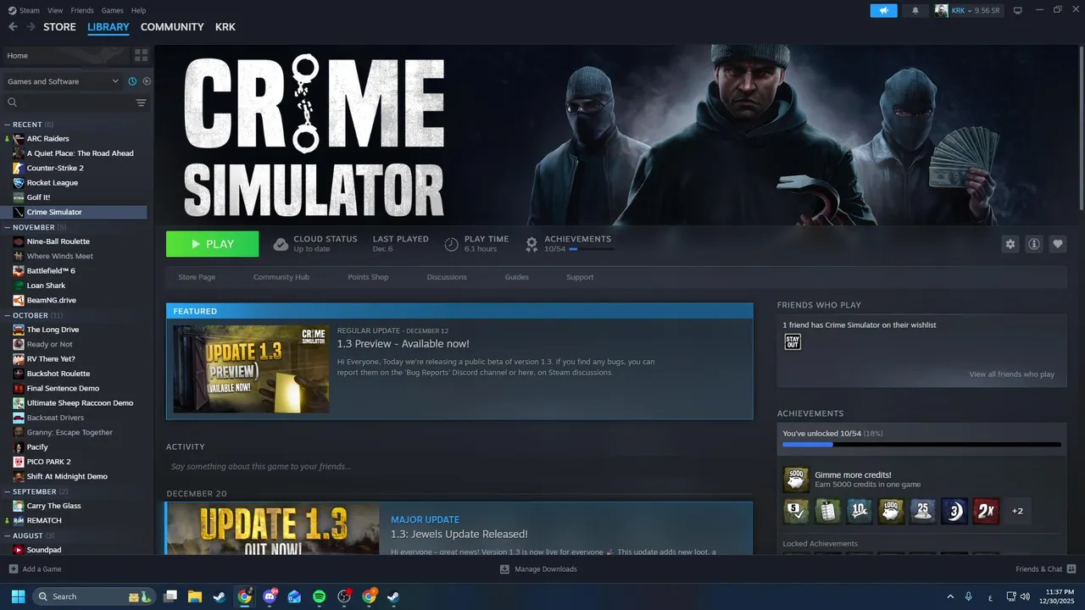Open Friends & Chat in the bottom bar

pos(1046,569)
